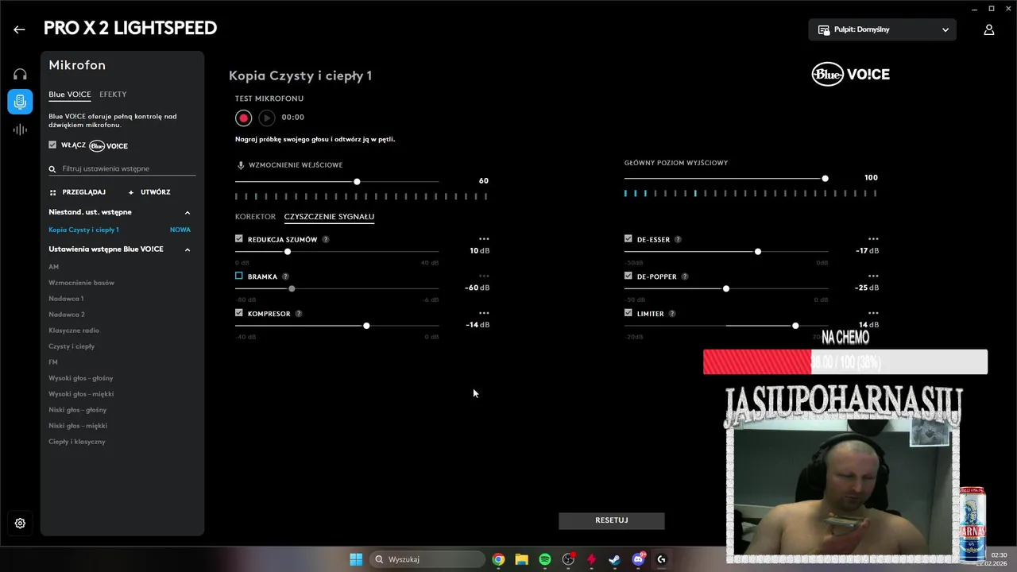Open Google Chrome from the taskbar
Image resolution: width=1017 pixels, height=572 pixels.
(x=498, y=559)
